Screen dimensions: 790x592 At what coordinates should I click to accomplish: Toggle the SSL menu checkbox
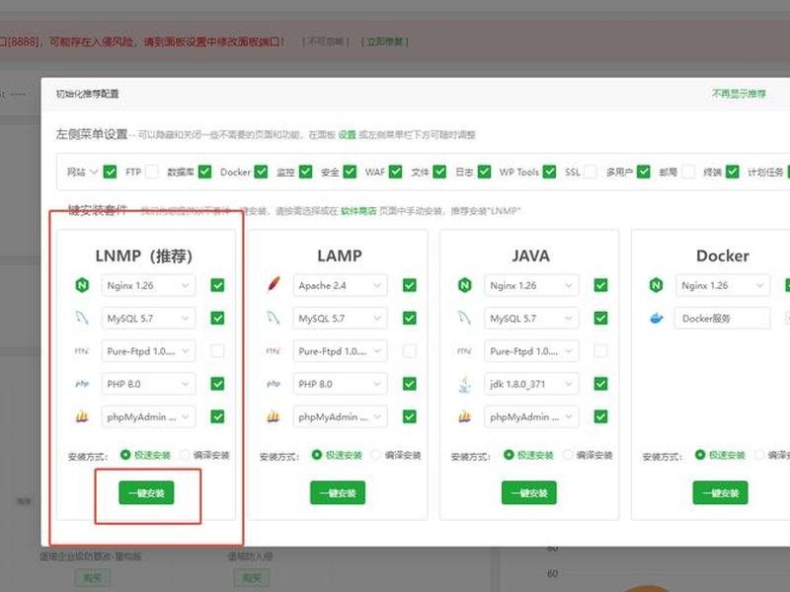(x=590, y=172)
